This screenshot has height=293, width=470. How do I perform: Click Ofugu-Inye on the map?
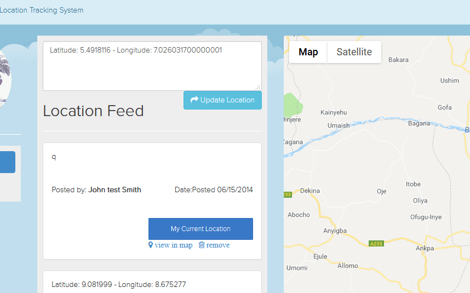[x=426, y=217]
